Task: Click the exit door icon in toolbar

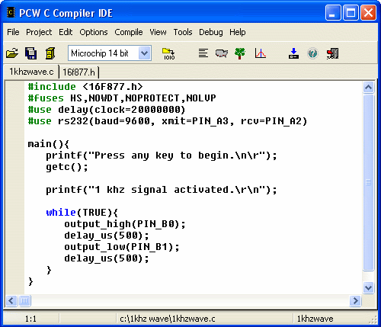Action: (x=333, y=53)
